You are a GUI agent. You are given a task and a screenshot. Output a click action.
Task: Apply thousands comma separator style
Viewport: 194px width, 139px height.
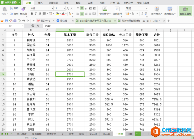[x=137, y=13]
